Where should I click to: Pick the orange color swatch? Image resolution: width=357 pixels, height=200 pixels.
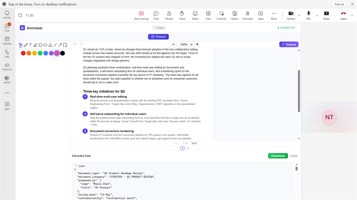click(x=29, y=53)
